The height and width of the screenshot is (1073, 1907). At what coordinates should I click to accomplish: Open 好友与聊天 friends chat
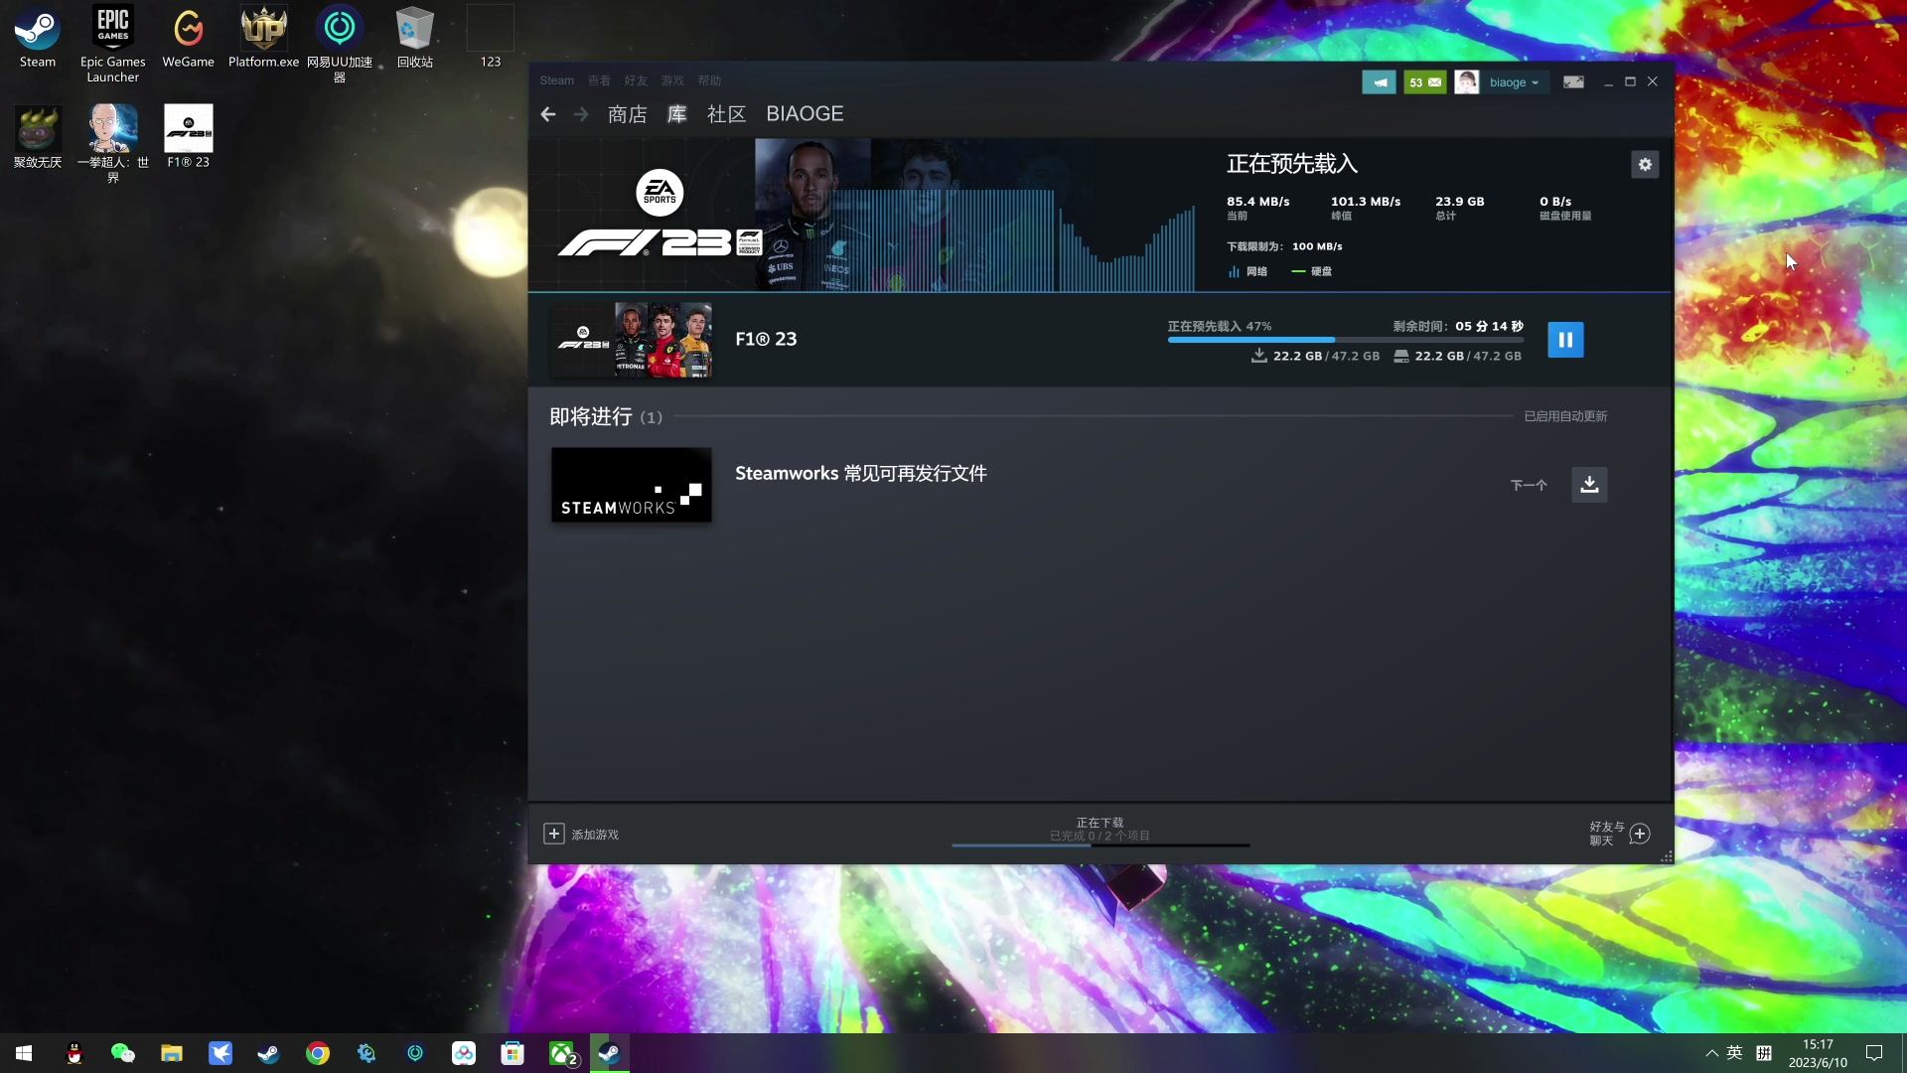tap(1619, 834)
